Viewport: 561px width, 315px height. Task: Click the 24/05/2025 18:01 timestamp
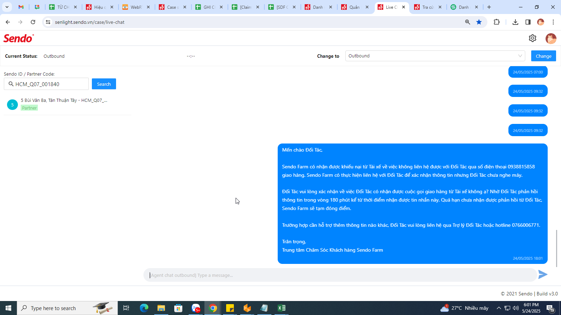coord(528,258)
